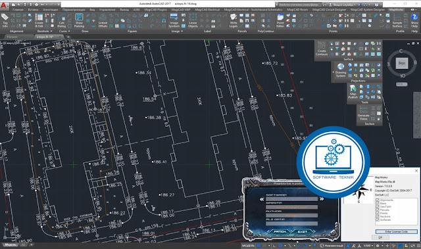This screenshot has height=249, width=421.
Task: Click the МОДЕЛЬ status bar button
Action: click(248, 246)
